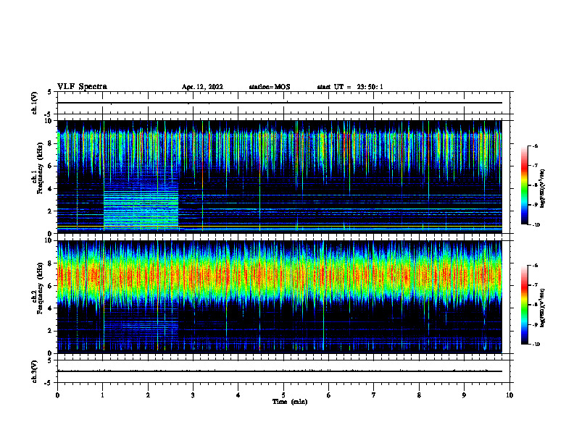Screen dimensions: 574x443
Task: Click the "ch.1(V)" axis label
Action: click(35, 103)
